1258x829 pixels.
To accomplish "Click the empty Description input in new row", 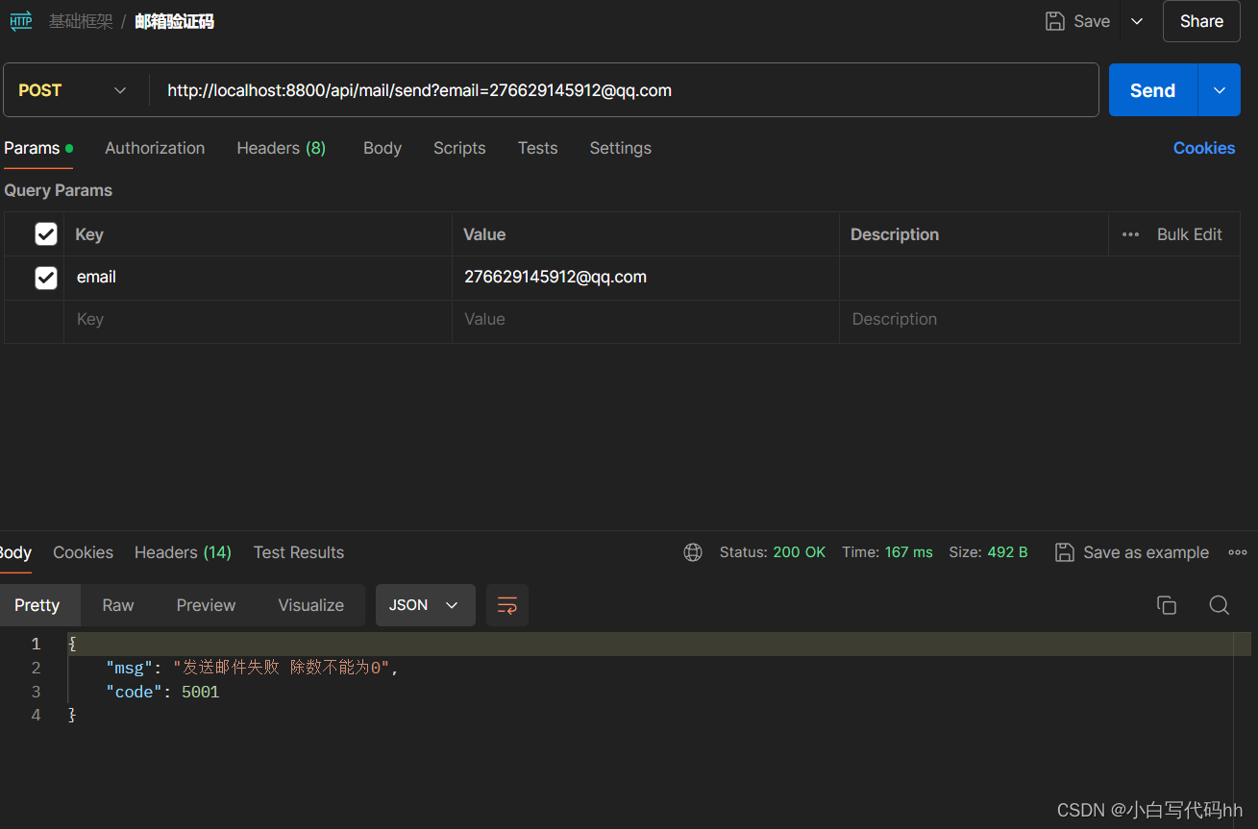I will (1039, 321).
